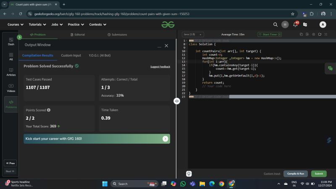
Task: Click the lightbulb hint icon
Action: [189, 173]
